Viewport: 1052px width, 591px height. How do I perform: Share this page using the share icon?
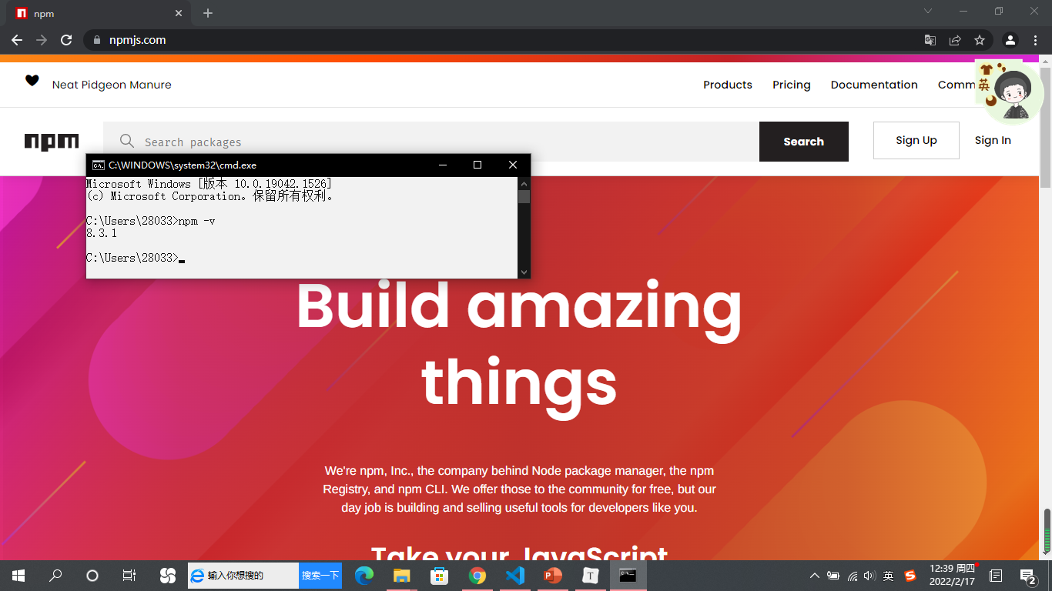(x=955, y=40)
